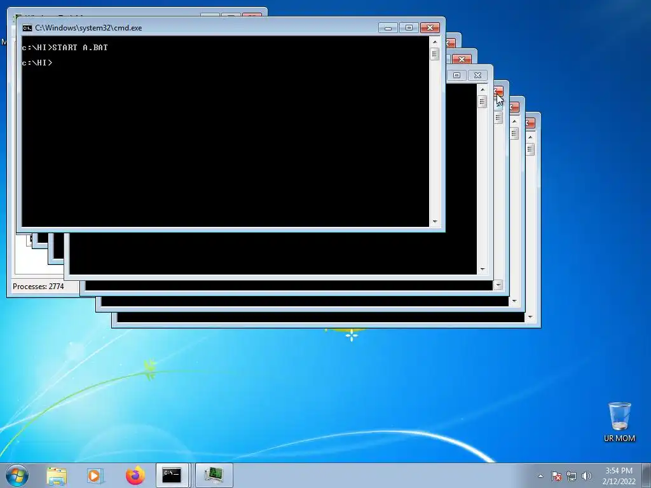Maximize the front cmd.exe window
The height and width of the screenshot is (488, 651).
pyautogui.click(x=409, y=28)
